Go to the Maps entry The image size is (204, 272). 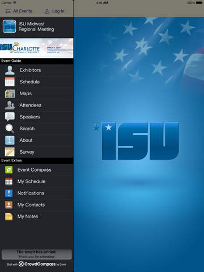pyautogui.click(x=37, y=93)
